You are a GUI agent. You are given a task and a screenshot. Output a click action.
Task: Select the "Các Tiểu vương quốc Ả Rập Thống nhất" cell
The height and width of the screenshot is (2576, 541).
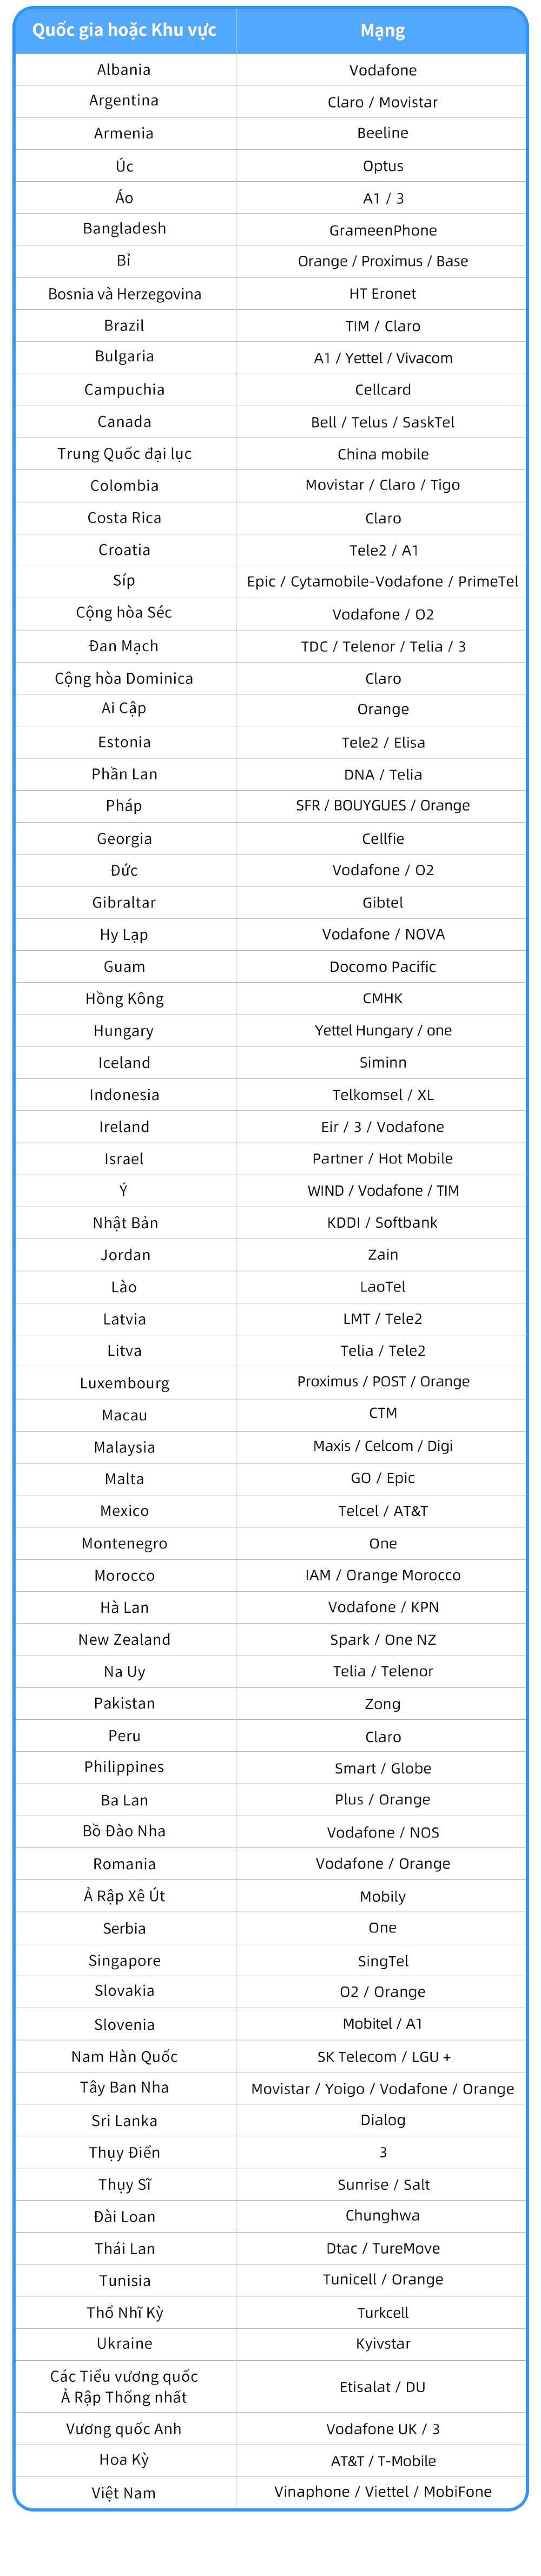(124, 2386)
